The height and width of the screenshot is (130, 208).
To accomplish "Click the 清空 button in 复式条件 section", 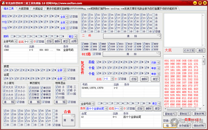I will [155, 79].
